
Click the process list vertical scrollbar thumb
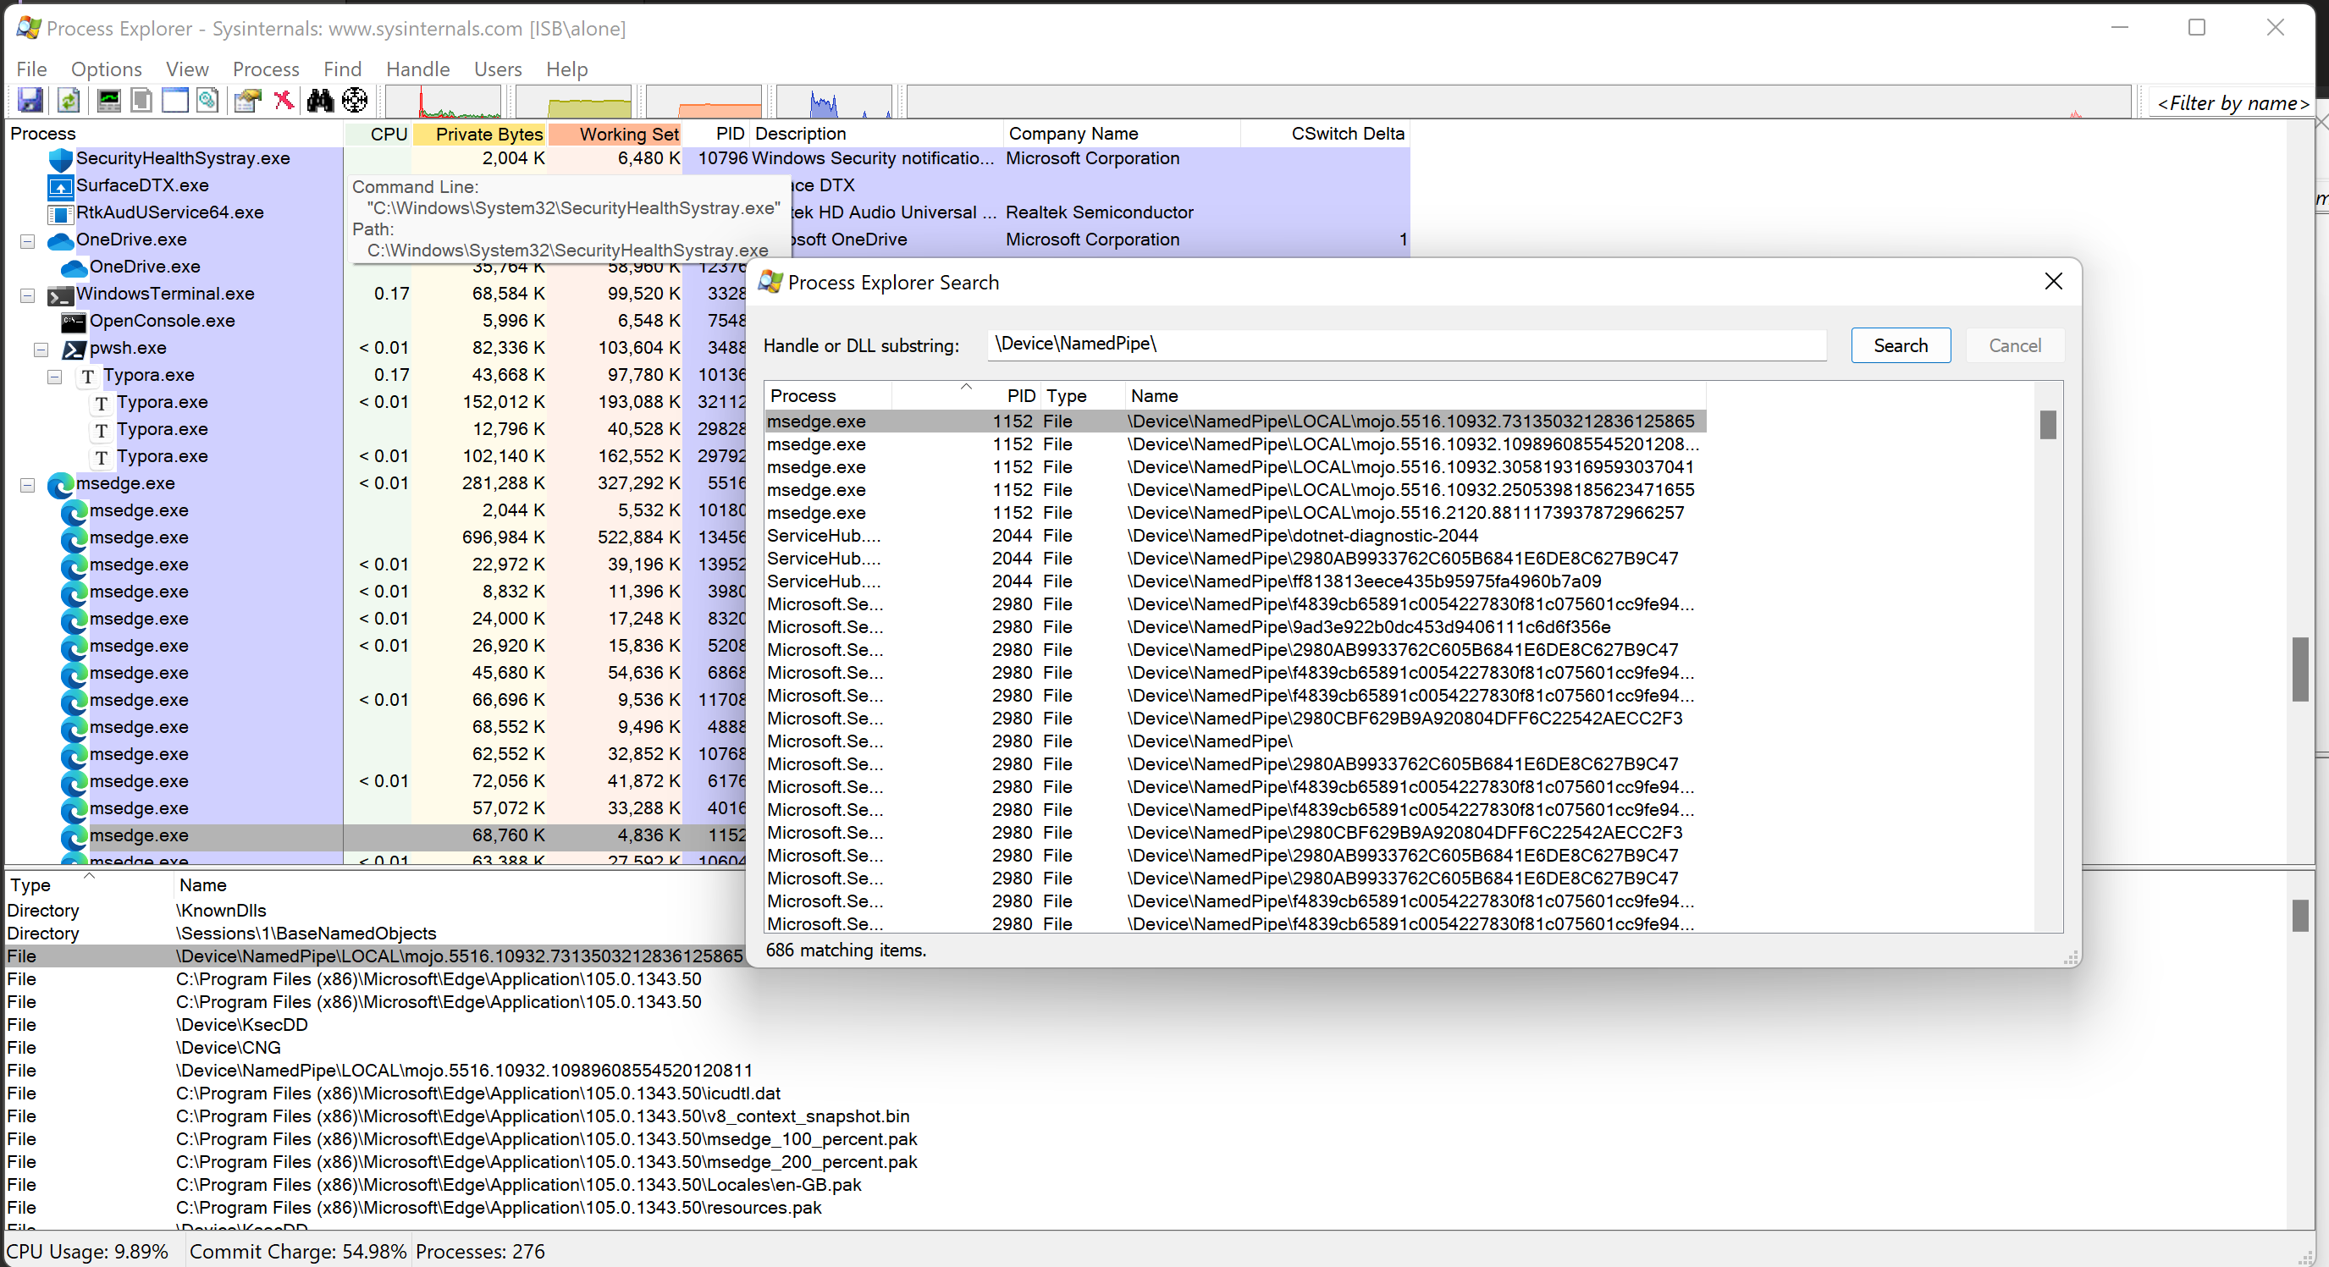(2301, 669)
